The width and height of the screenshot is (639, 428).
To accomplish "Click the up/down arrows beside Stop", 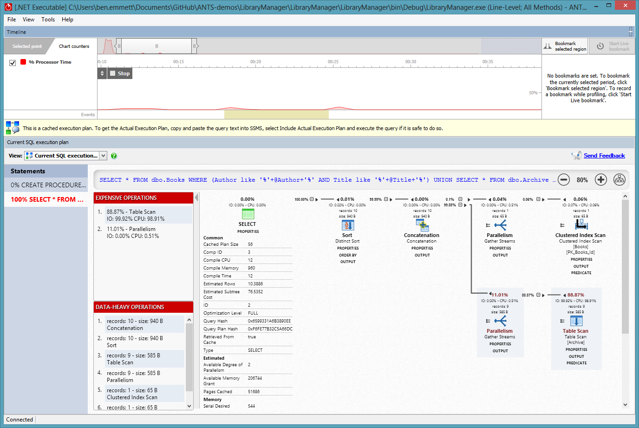I will [102, 73].
